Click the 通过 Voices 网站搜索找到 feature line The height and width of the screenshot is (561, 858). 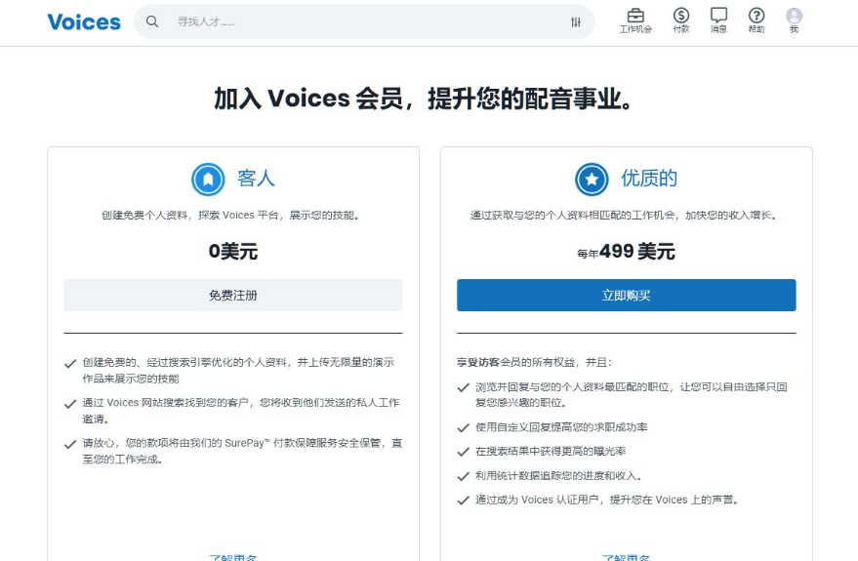241,411
